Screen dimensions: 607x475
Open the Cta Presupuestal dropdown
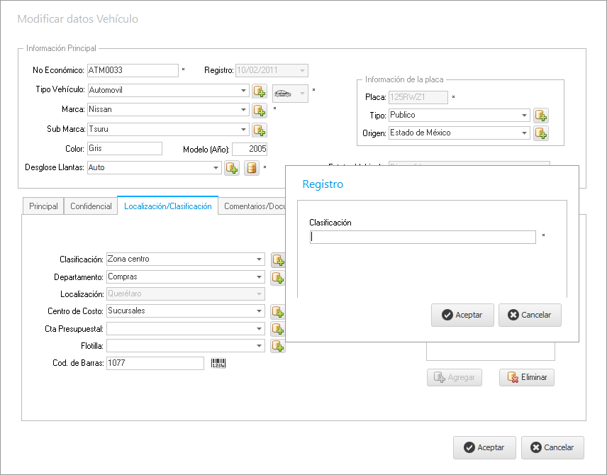[259, 329]
